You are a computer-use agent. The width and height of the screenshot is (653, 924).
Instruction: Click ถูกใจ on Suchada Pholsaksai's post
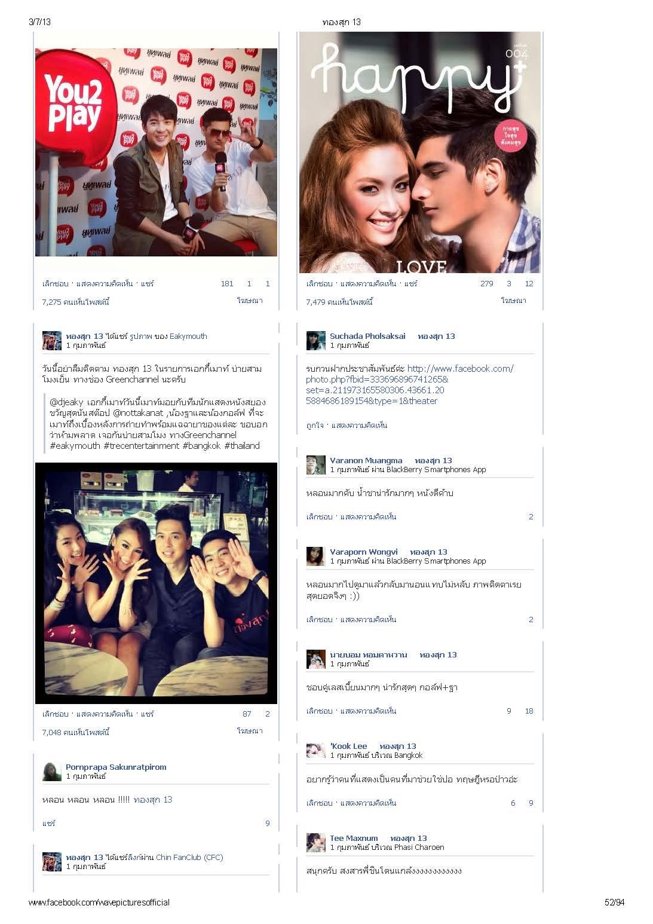315,426
